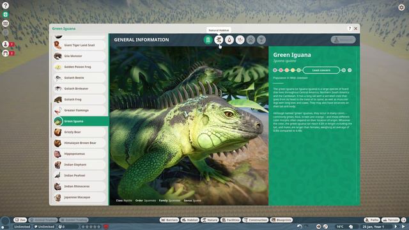Click the undo arrow in bottom bar
The height and width of the screenshot is (230, 409).
(300, 227)
